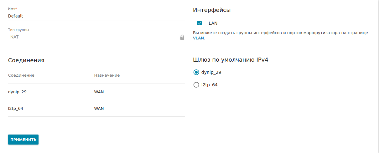Click the Назначение column header

pos(107,75)
